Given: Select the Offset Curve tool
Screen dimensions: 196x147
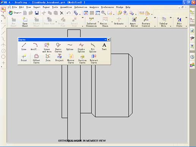Looking at the screenshot, I should [x=36, y=59].
